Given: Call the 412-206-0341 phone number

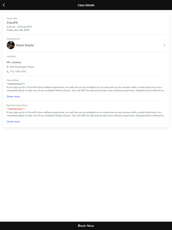Looking at the screenshot, I should pos(18,71).
